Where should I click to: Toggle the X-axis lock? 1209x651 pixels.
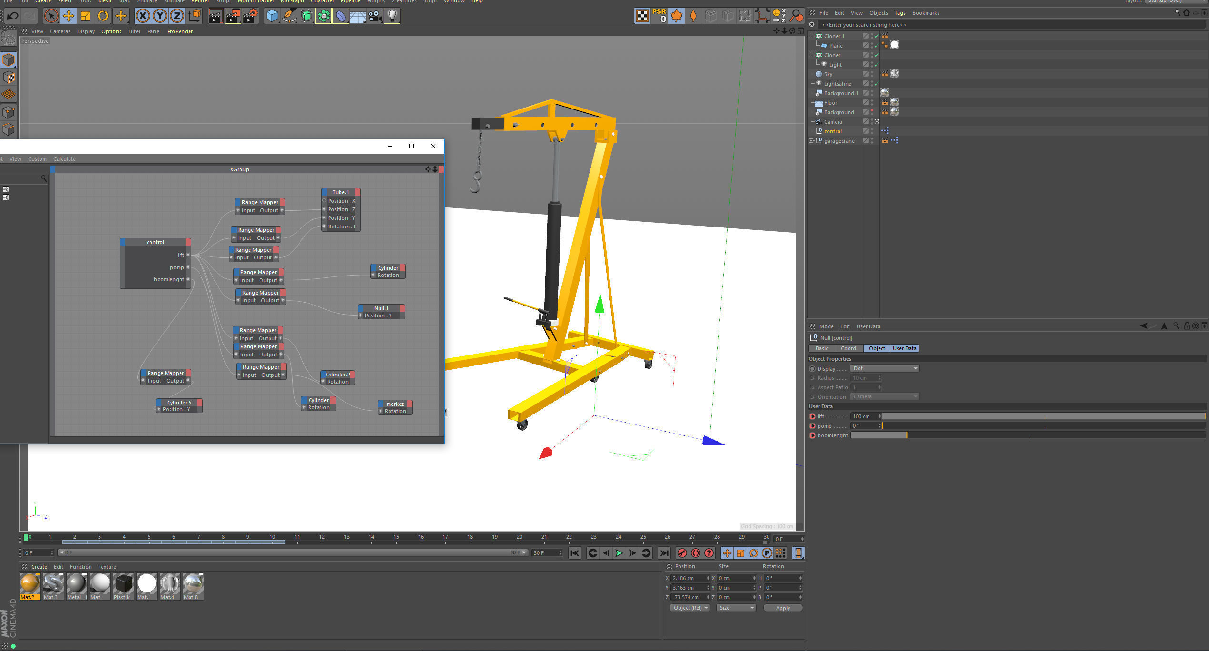[x=142, y=16]
